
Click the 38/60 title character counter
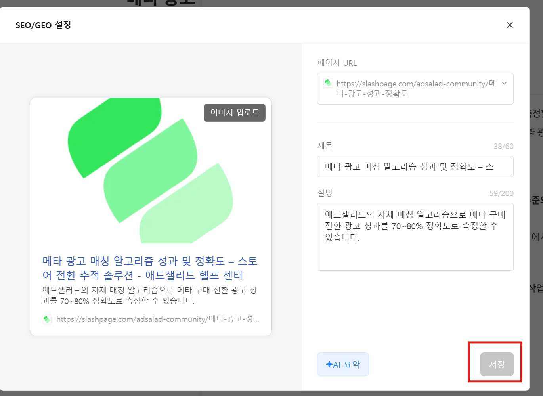(x=503, y=146)
